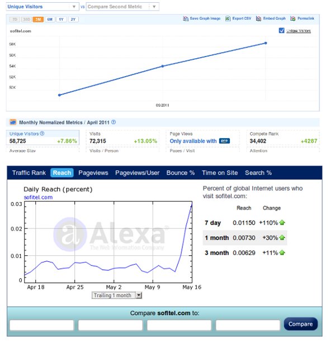The width and height of the screenshot is (330, 342).
Task: Click the +7.86% unique visitors change
Action: 67,141
